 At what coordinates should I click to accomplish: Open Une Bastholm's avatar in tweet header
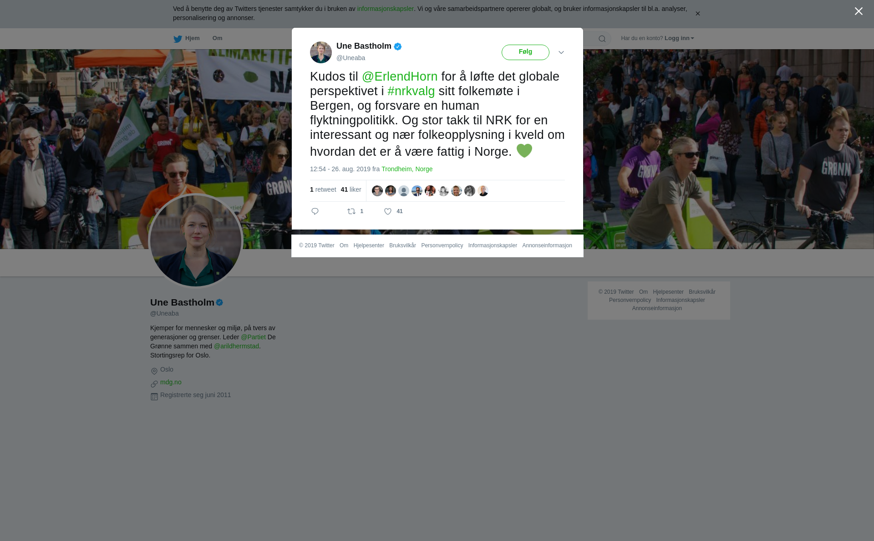(x=321, y=52)
